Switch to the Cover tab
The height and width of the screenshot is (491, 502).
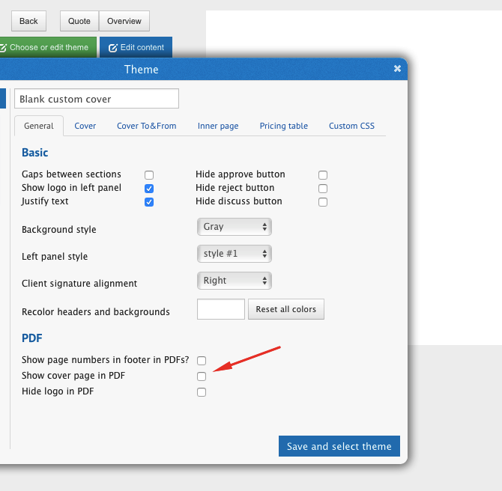coord(85,126)
